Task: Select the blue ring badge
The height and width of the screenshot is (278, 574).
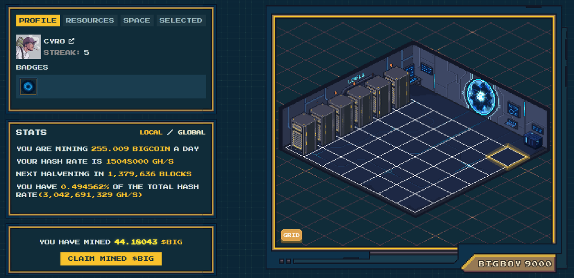Action: click(28, 86)
